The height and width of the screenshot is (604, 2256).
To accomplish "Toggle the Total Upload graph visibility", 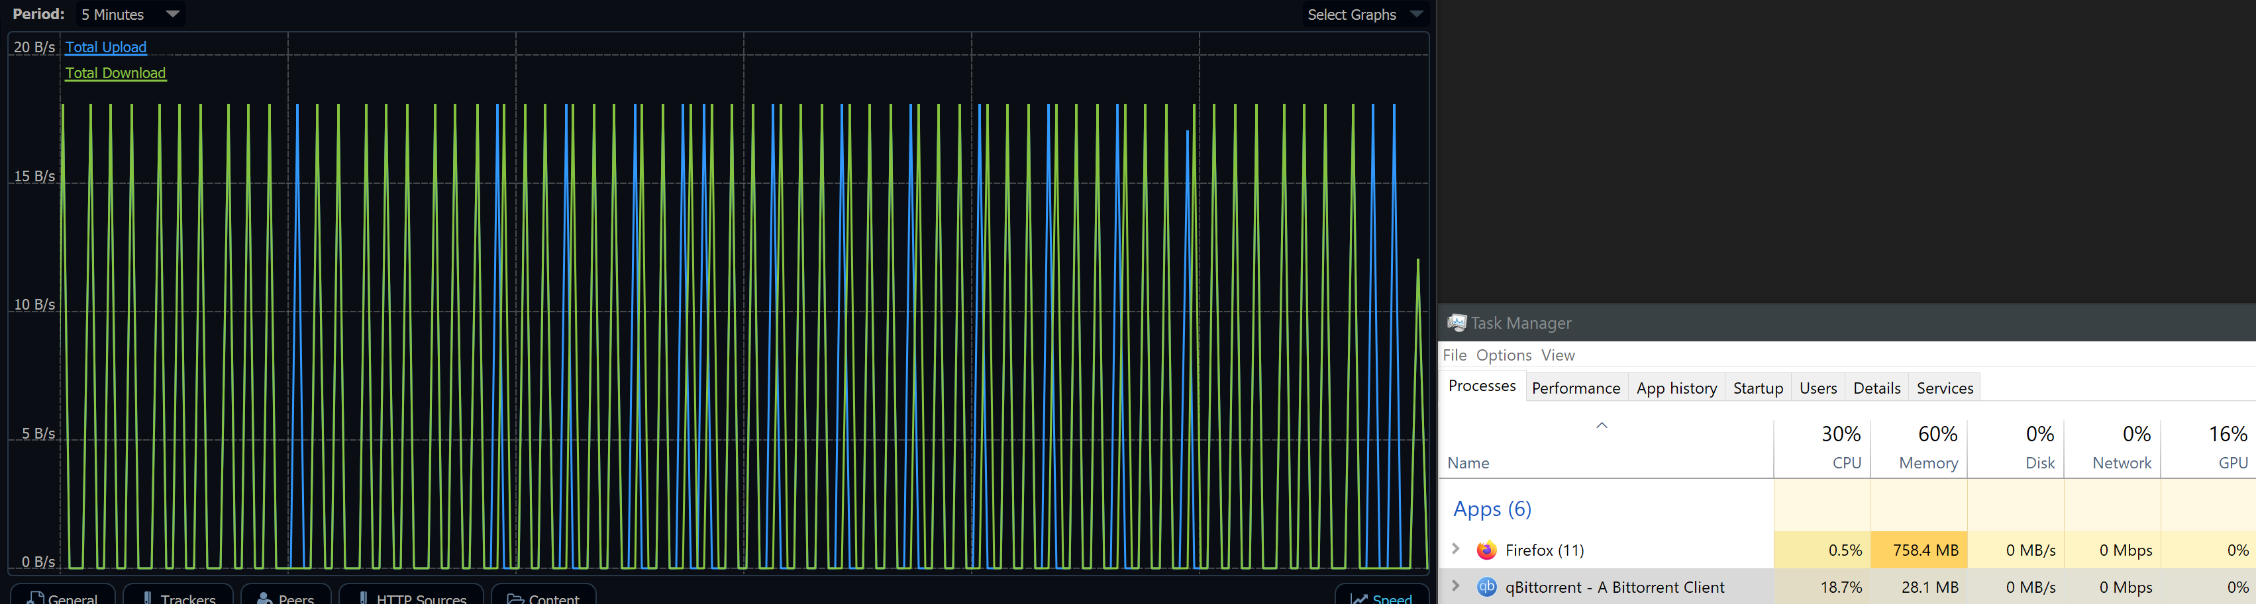I will [x=105, y=47].
